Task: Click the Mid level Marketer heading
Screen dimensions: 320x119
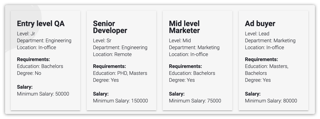Action: (184, 27)
